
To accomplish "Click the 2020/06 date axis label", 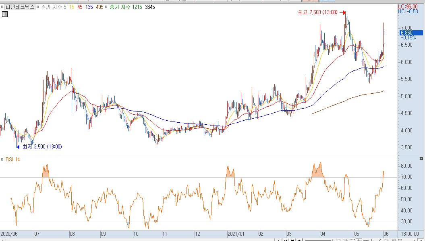I will [9, 234].
